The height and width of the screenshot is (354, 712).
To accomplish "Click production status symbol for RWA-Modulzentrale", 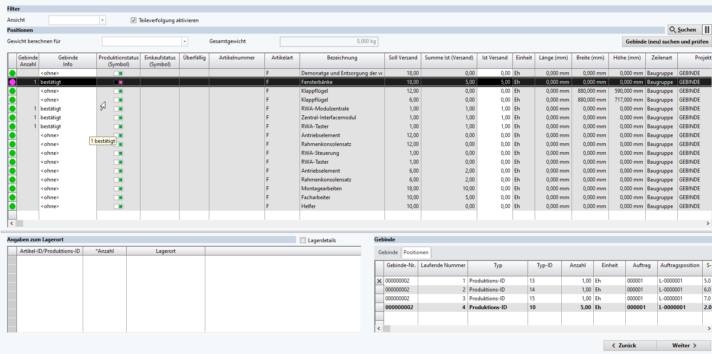I will [x=118, y=109].
